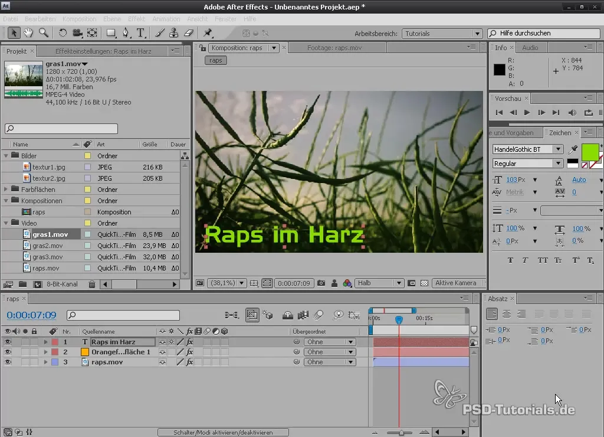Image resolution: width=604 pixels, height=437 pixels.
Task: Click the new composition icon in Project panel
Action: click(x=37, y=284)
